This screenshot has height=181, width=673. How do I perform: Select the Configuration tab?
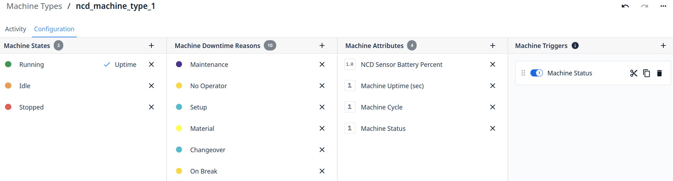54,29
